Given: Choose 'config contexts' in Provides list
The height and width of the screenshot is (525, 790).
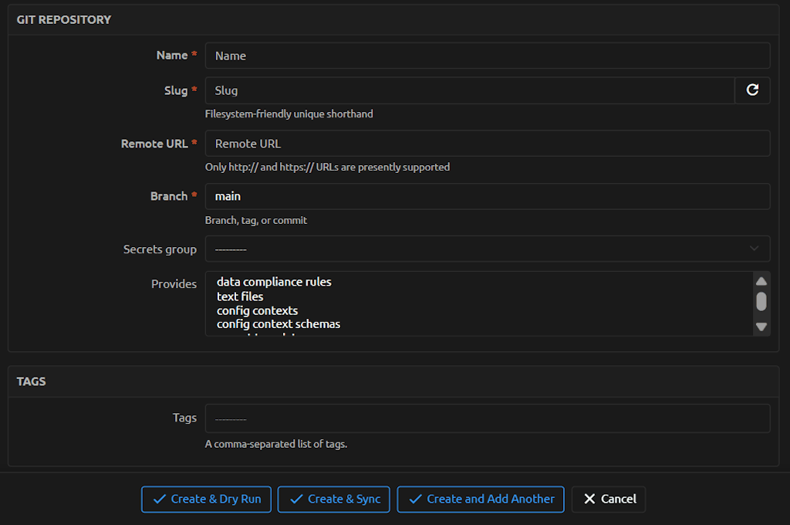Looking at the screenshot, I should (x=257, y=310).
